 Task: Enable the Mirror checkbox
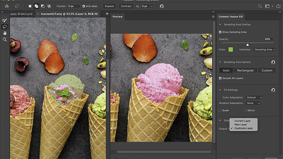[x=245, y=111]
